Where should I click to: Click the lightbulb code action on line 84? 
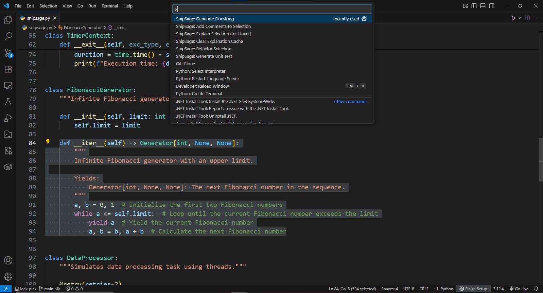point(48,141)
